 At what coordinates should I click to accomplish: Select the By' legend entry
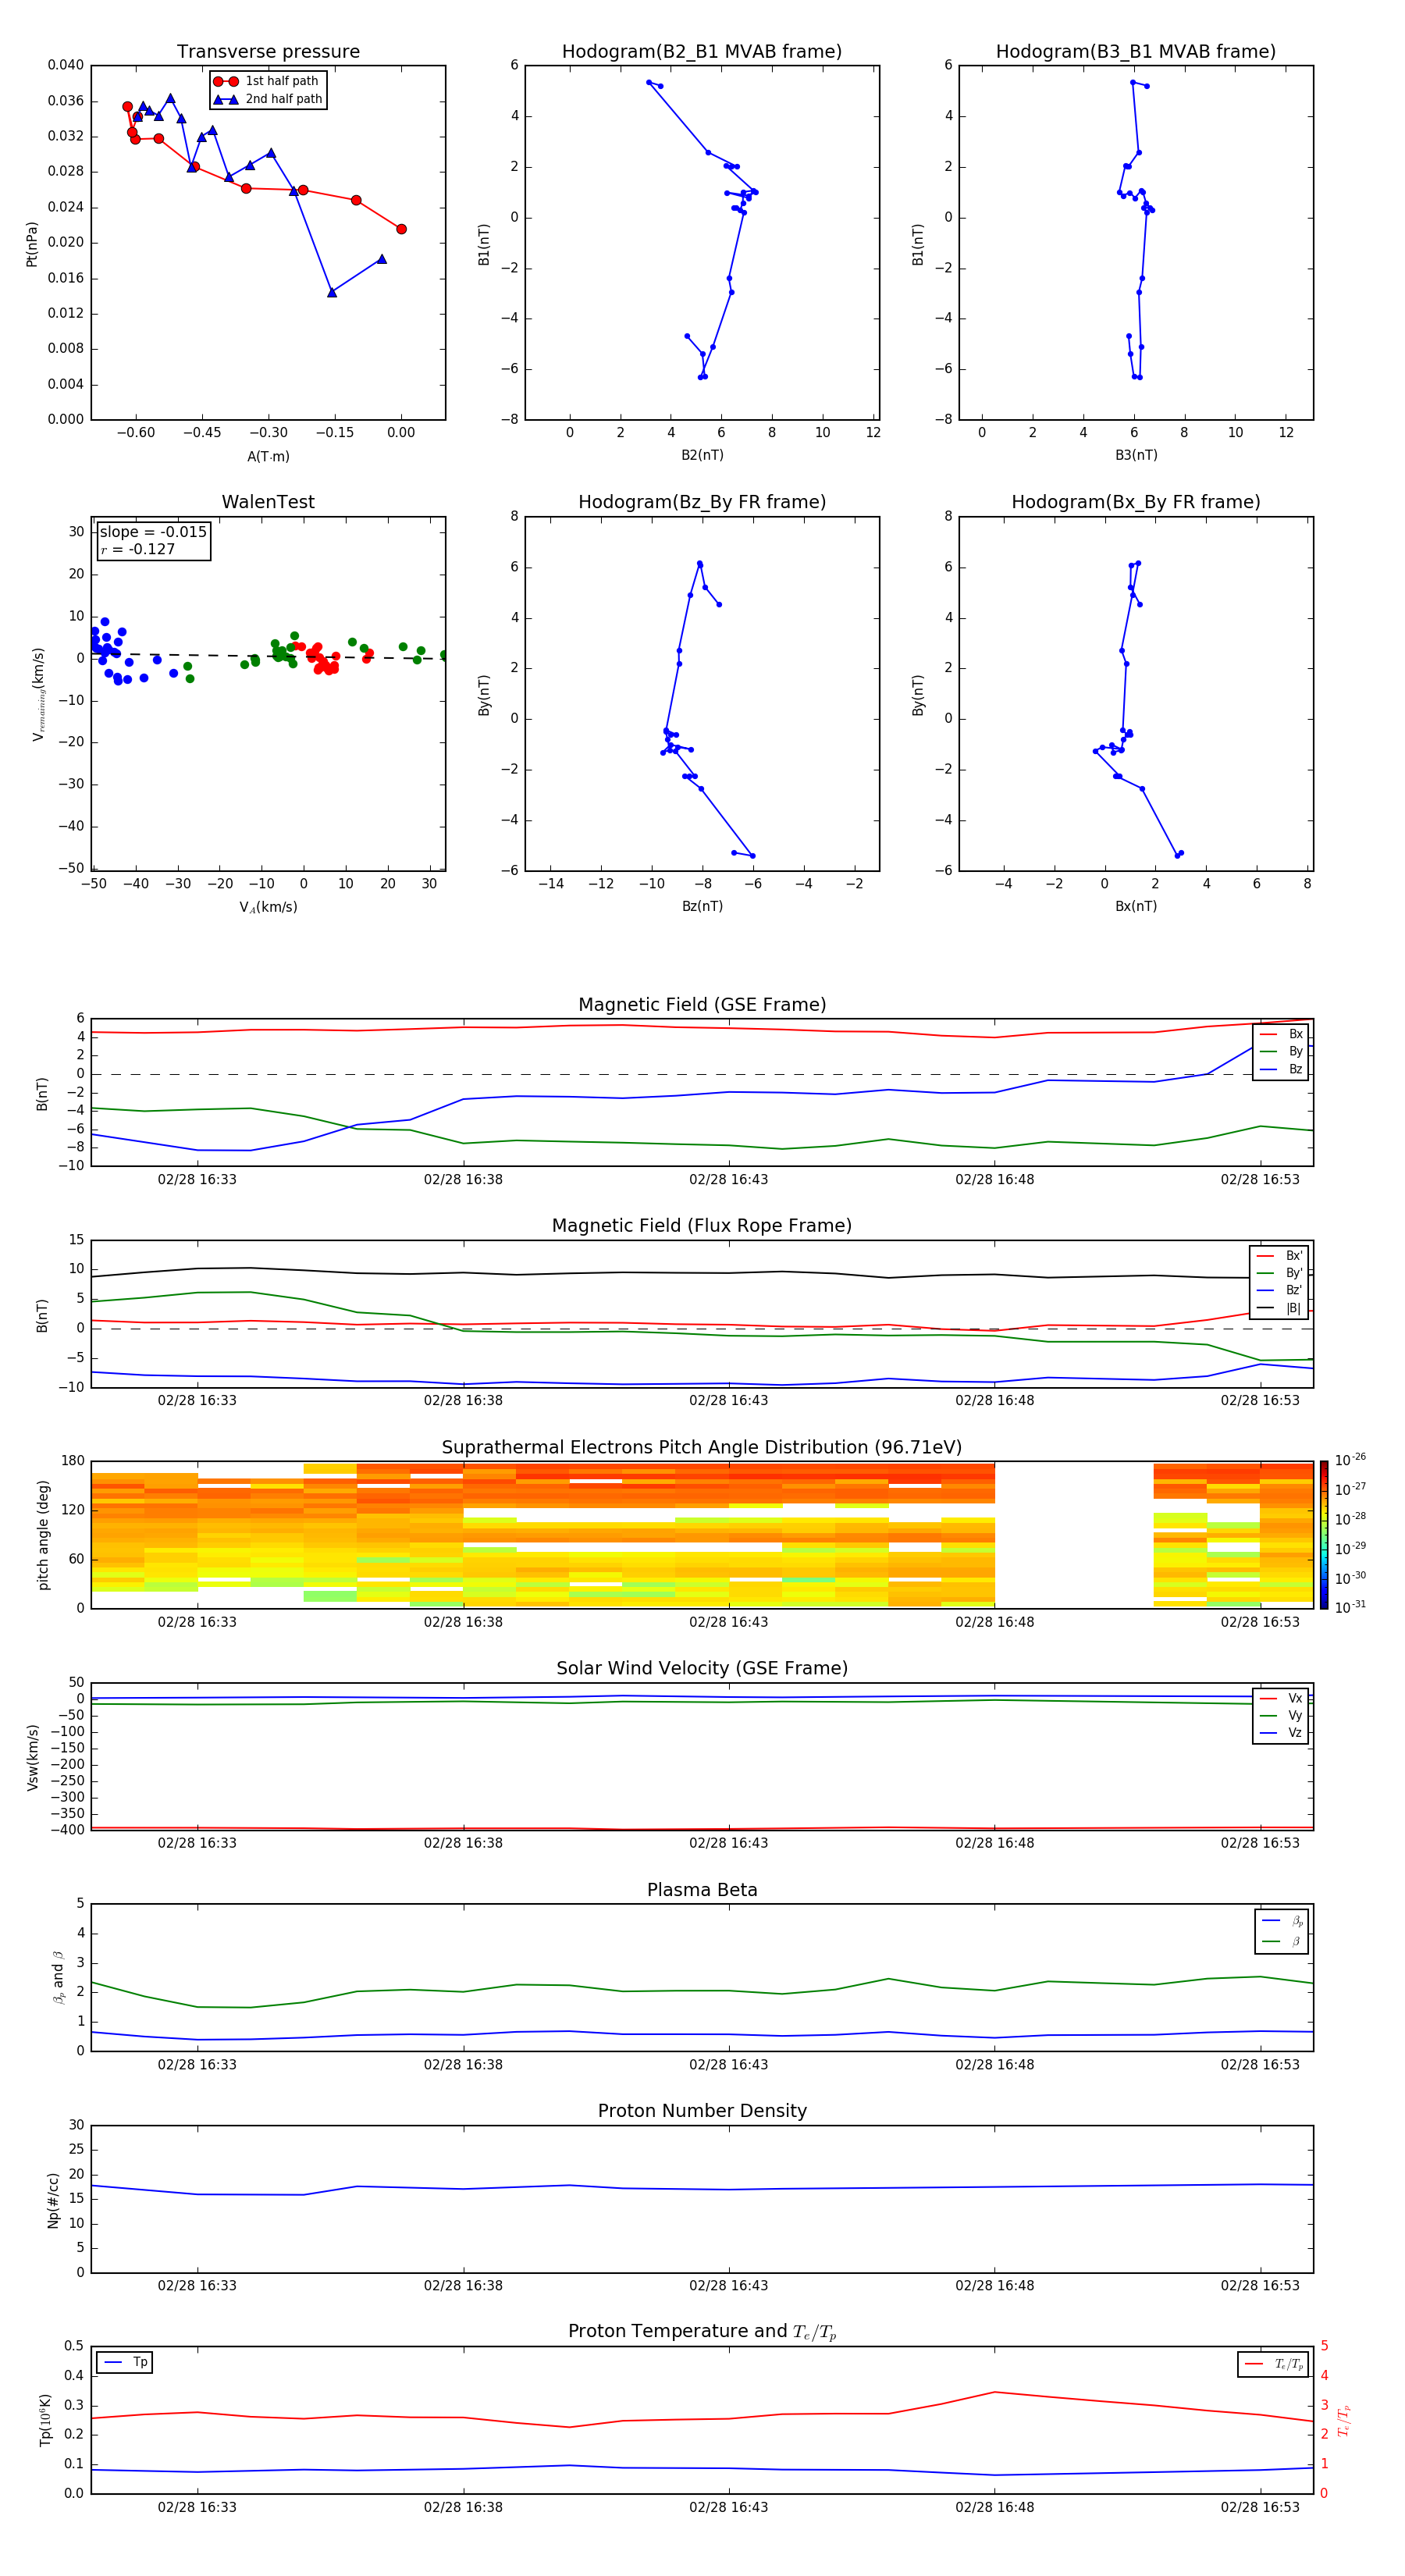[x=1280, y=1273]
